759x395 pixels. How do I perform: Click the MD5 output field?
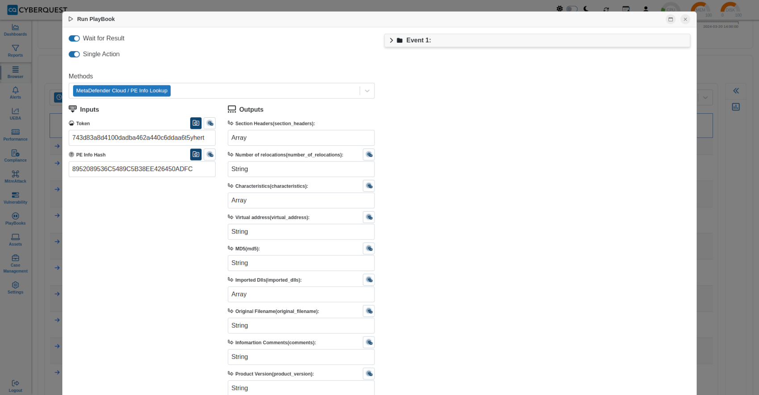301,263
